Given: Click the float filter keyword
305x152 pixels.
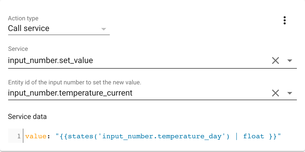Looking at the screenshot, I should click(x=253, y=136).
